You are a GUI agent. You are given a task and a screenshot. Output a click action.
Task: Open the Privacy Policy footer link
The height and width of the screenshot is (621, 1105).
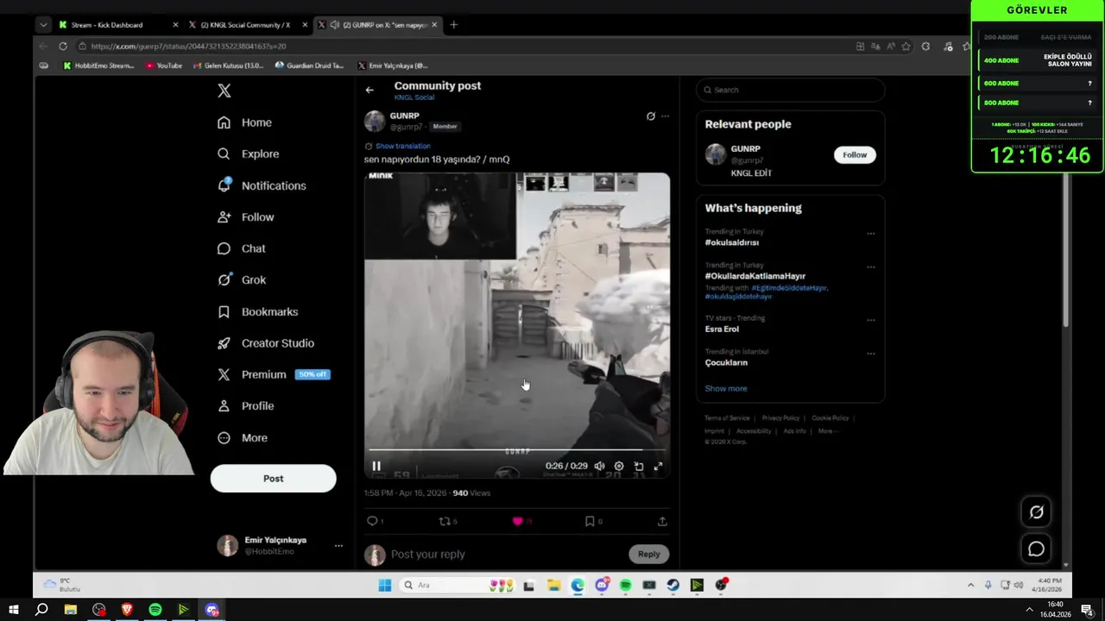pos(780,418)
